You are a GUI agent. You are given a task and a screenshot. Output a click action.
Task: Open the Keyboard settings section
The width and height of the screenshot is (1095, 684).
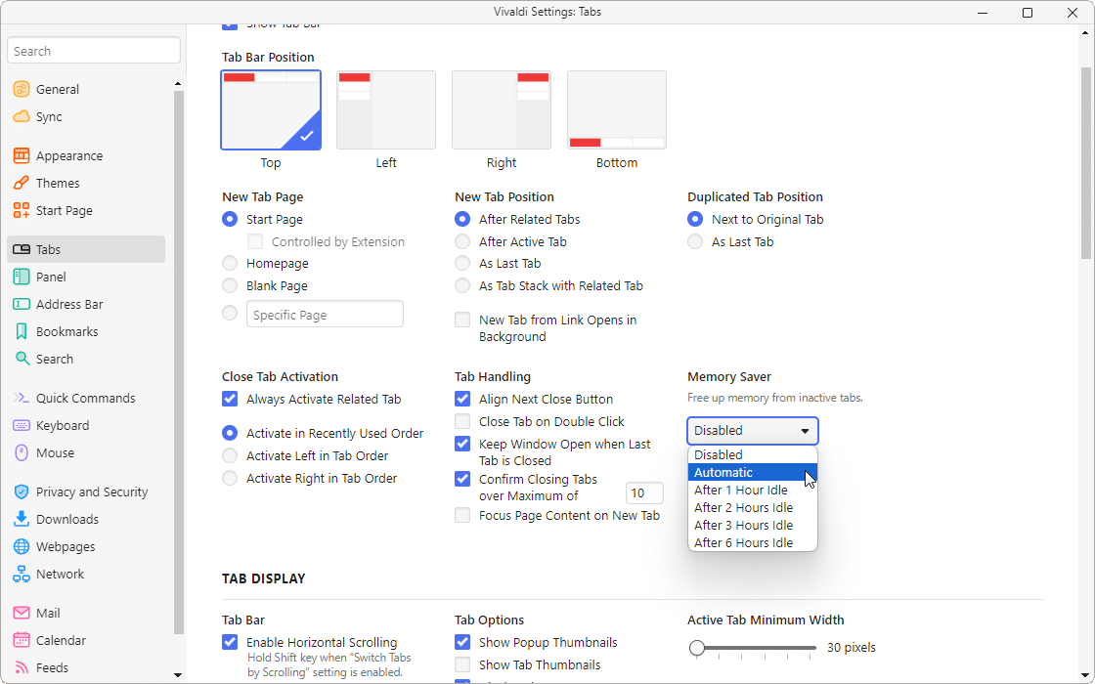coord(62,425)
